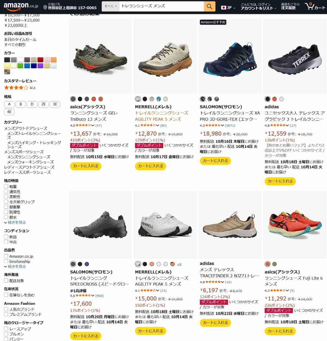Open rating dropdown on SALOMON XA PRO
The height and width of the screenshot is (341, 327).
pyautogui.click(x=222, y=125)
